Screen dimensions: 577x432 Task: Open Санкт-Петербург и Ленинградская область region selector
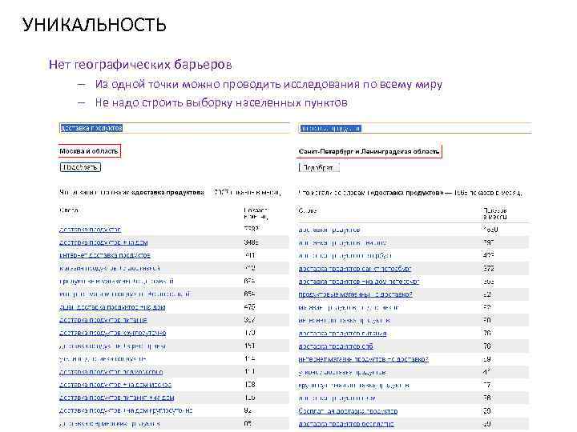pyautogui.click(x=369, y=150)
